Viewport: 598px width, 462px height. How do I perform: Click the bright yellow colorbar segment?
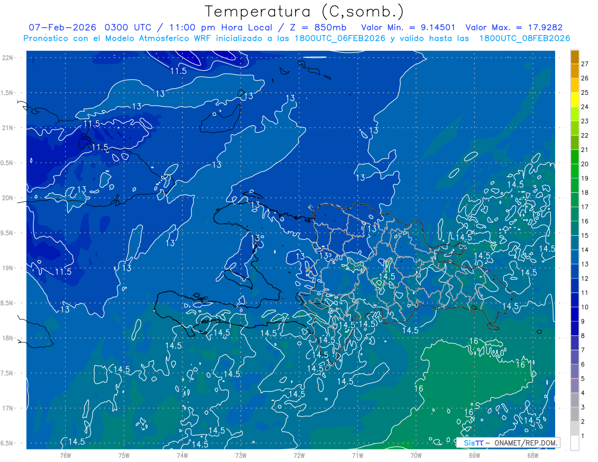coord(575,100)
